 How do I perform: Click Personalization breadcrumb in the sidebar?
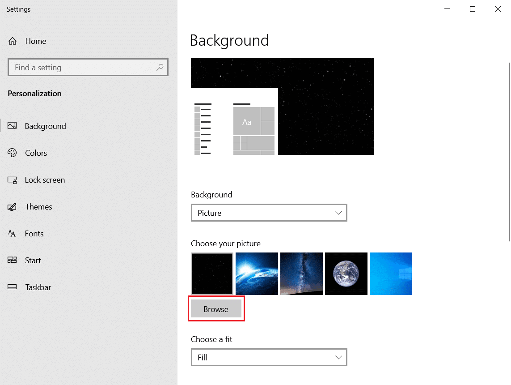coord(34,94)
